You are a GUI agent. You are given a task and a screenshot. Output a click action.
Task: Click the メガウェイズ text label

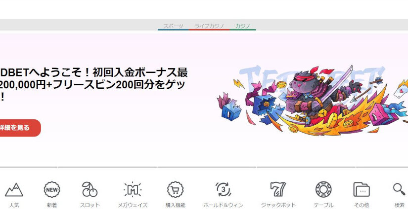132,205
